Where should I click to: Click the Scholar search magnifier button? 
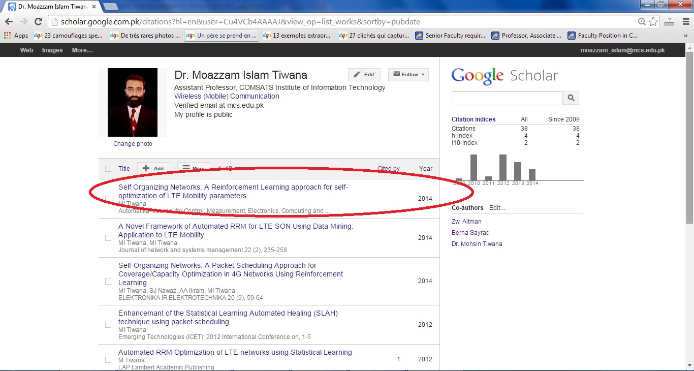point(571,98)
